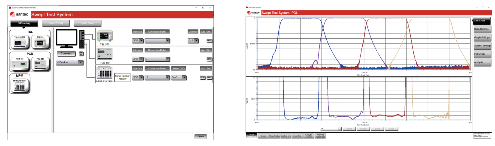Select the TSL-550/710 laser device icon
This screenshot has height=146, width=495.
[x=20, y=42]
